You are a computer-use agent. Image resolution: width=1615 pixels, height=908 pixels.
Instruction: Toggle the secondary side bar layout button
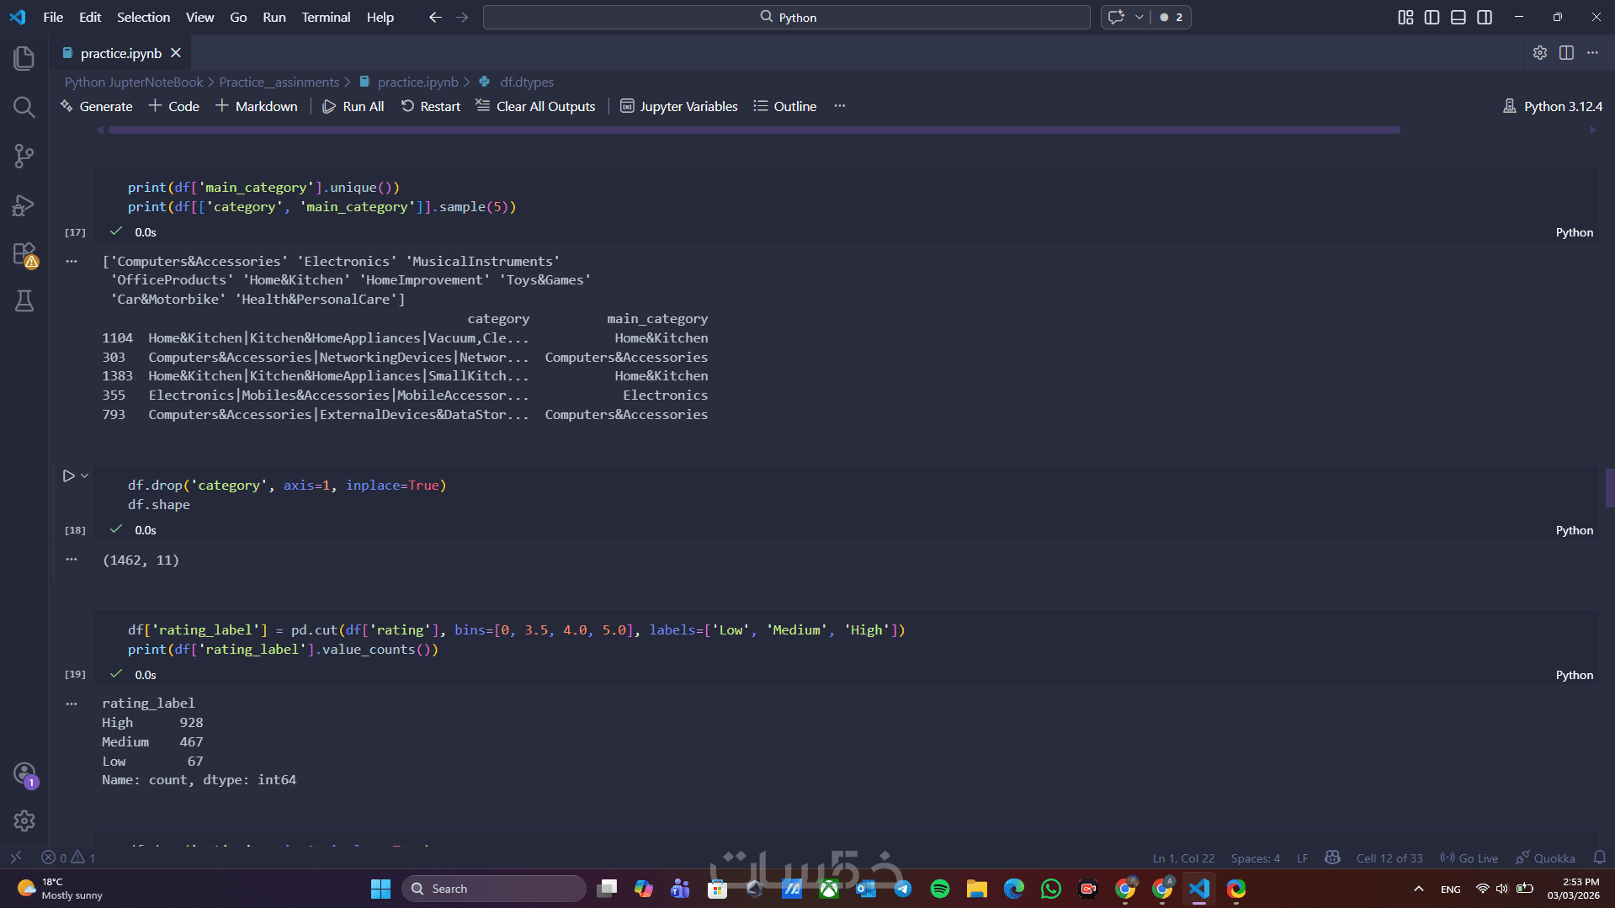tap(1485, 18)
